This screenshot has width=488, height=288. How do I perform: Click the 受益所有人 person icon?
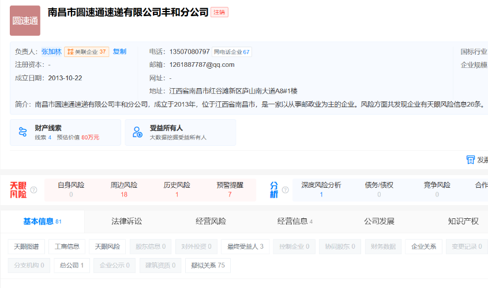[137, 132]
